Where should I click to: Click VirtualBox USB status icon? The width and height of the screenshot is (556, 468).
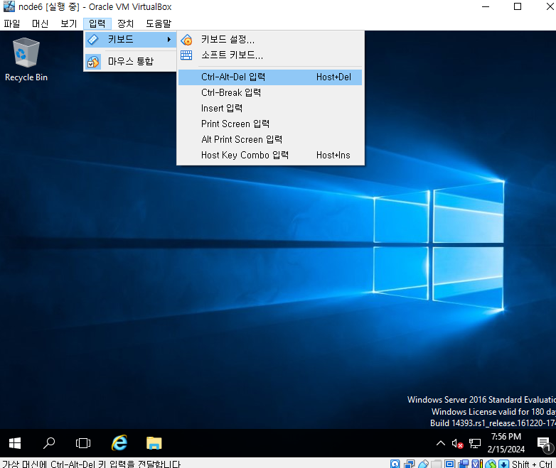[423, 464]
